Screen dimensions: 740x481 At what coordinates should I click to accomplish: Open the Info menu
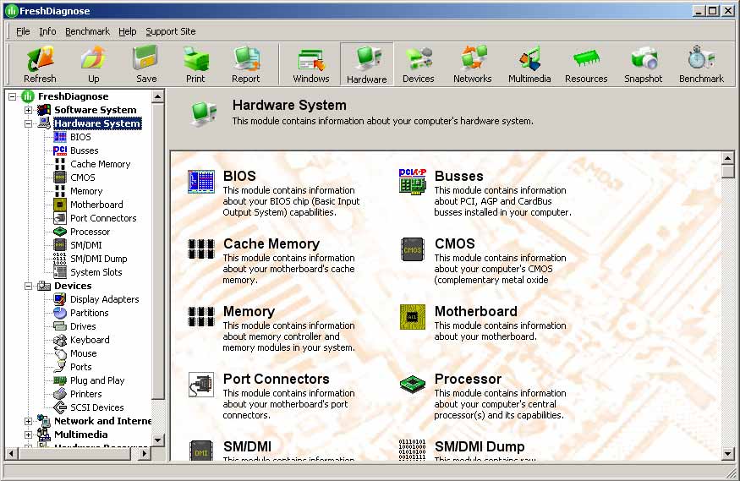pyautogui.click(x=47, y=31)
